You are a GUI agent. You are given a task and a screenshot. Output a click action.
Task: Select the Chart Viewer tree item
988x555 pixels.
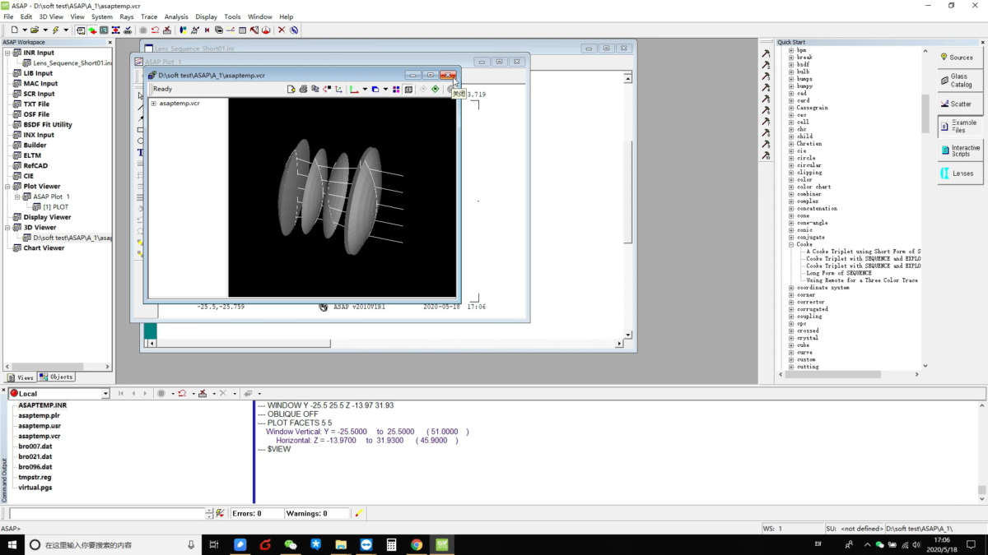click(x=44, y=248)
